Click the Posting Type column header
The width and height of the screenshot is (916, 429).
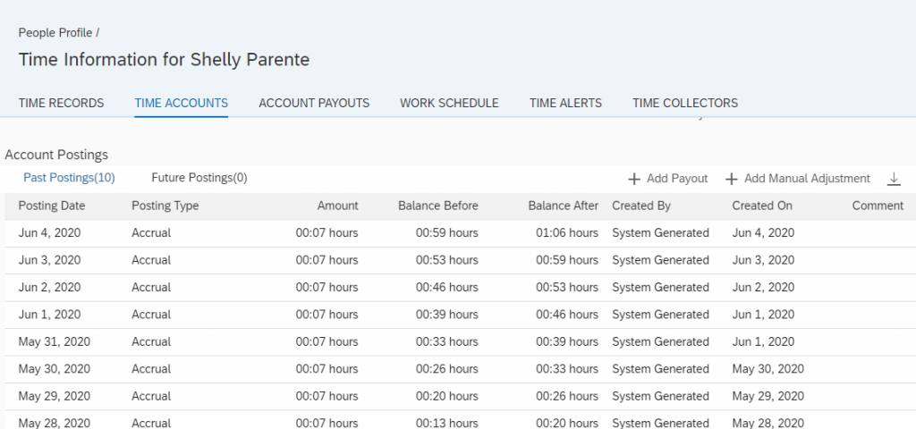165,206
